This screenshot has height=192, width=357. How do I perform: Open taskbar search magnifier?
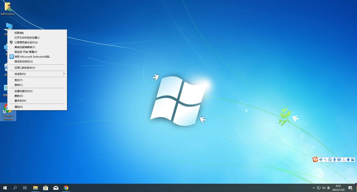[x=15, y=188]
